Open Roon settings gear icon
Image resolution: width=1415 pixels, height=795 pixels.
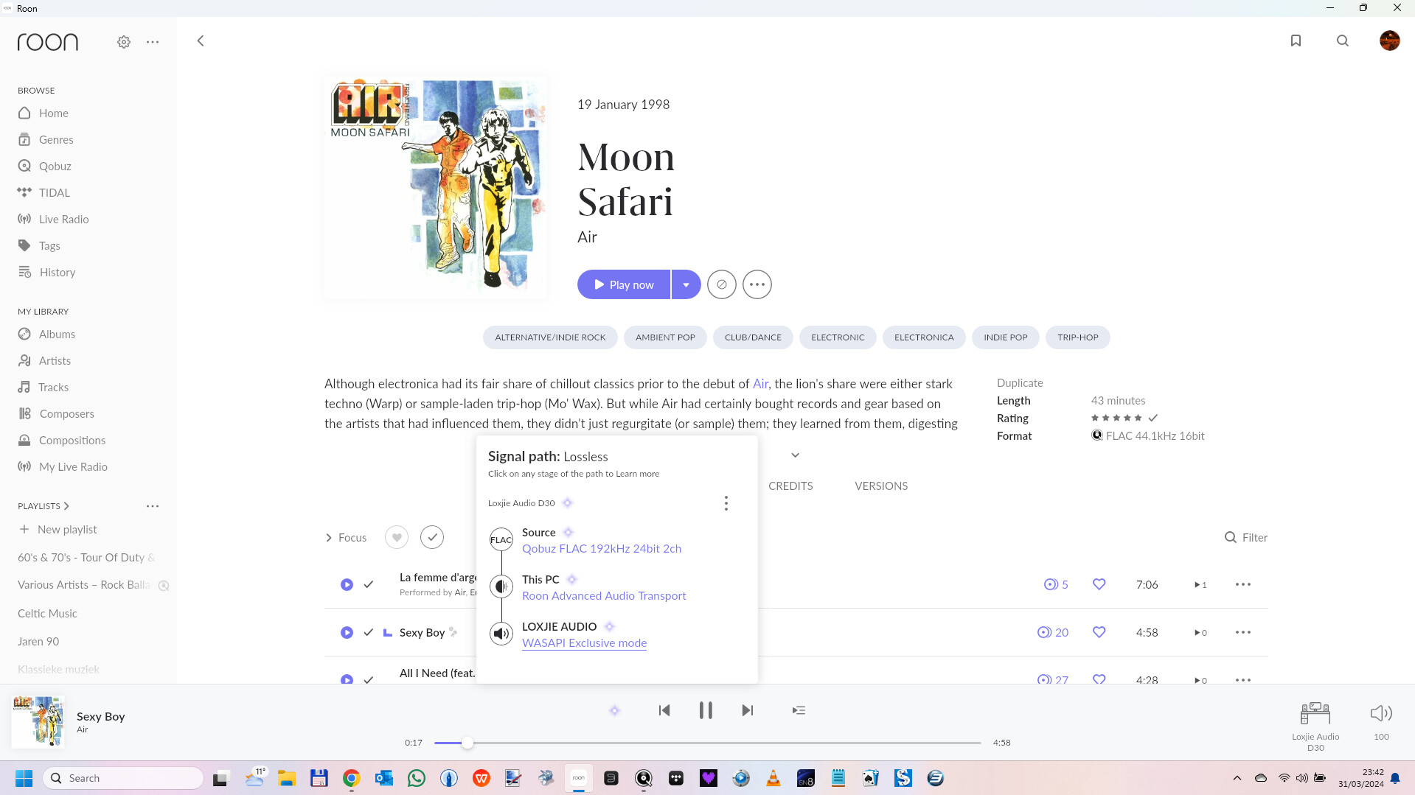click(x=124, y=42)
